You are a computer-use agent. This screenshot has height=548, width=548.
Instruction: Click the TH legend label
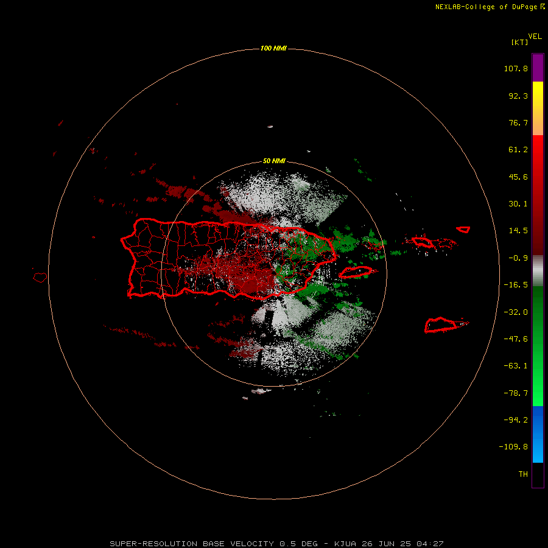point(523,474)
